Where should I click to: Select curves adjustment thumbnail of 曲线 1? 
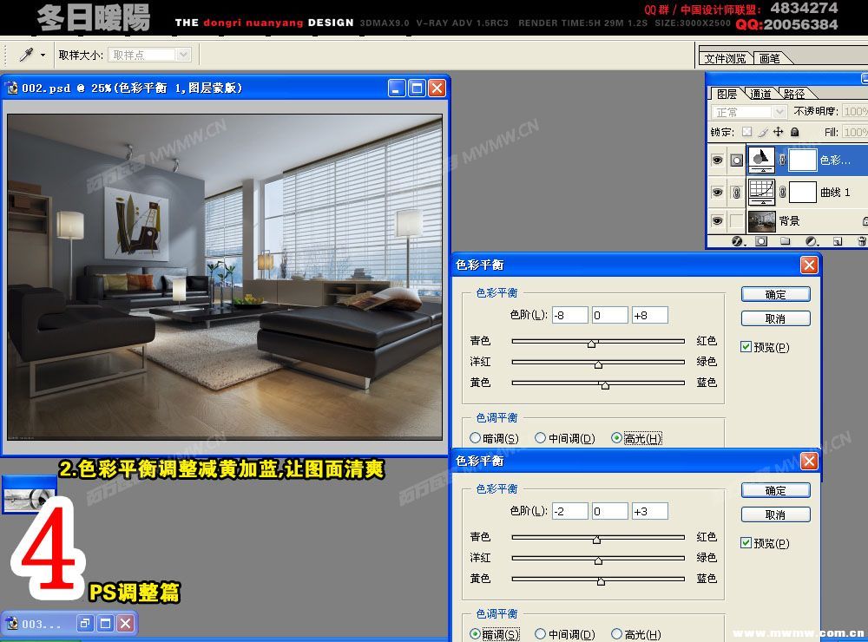click(x=762, y=192)
